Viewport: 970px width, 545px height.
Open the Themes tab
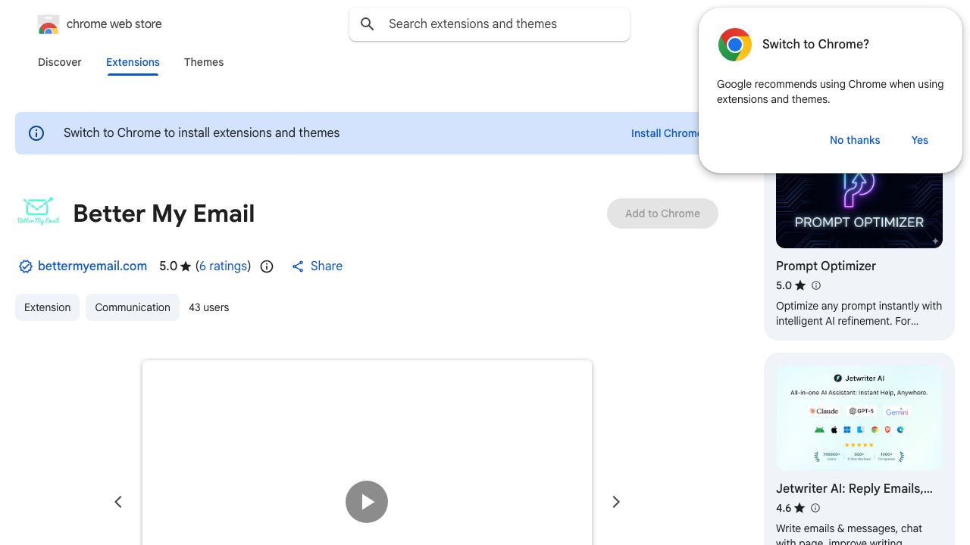pos(204,62)
